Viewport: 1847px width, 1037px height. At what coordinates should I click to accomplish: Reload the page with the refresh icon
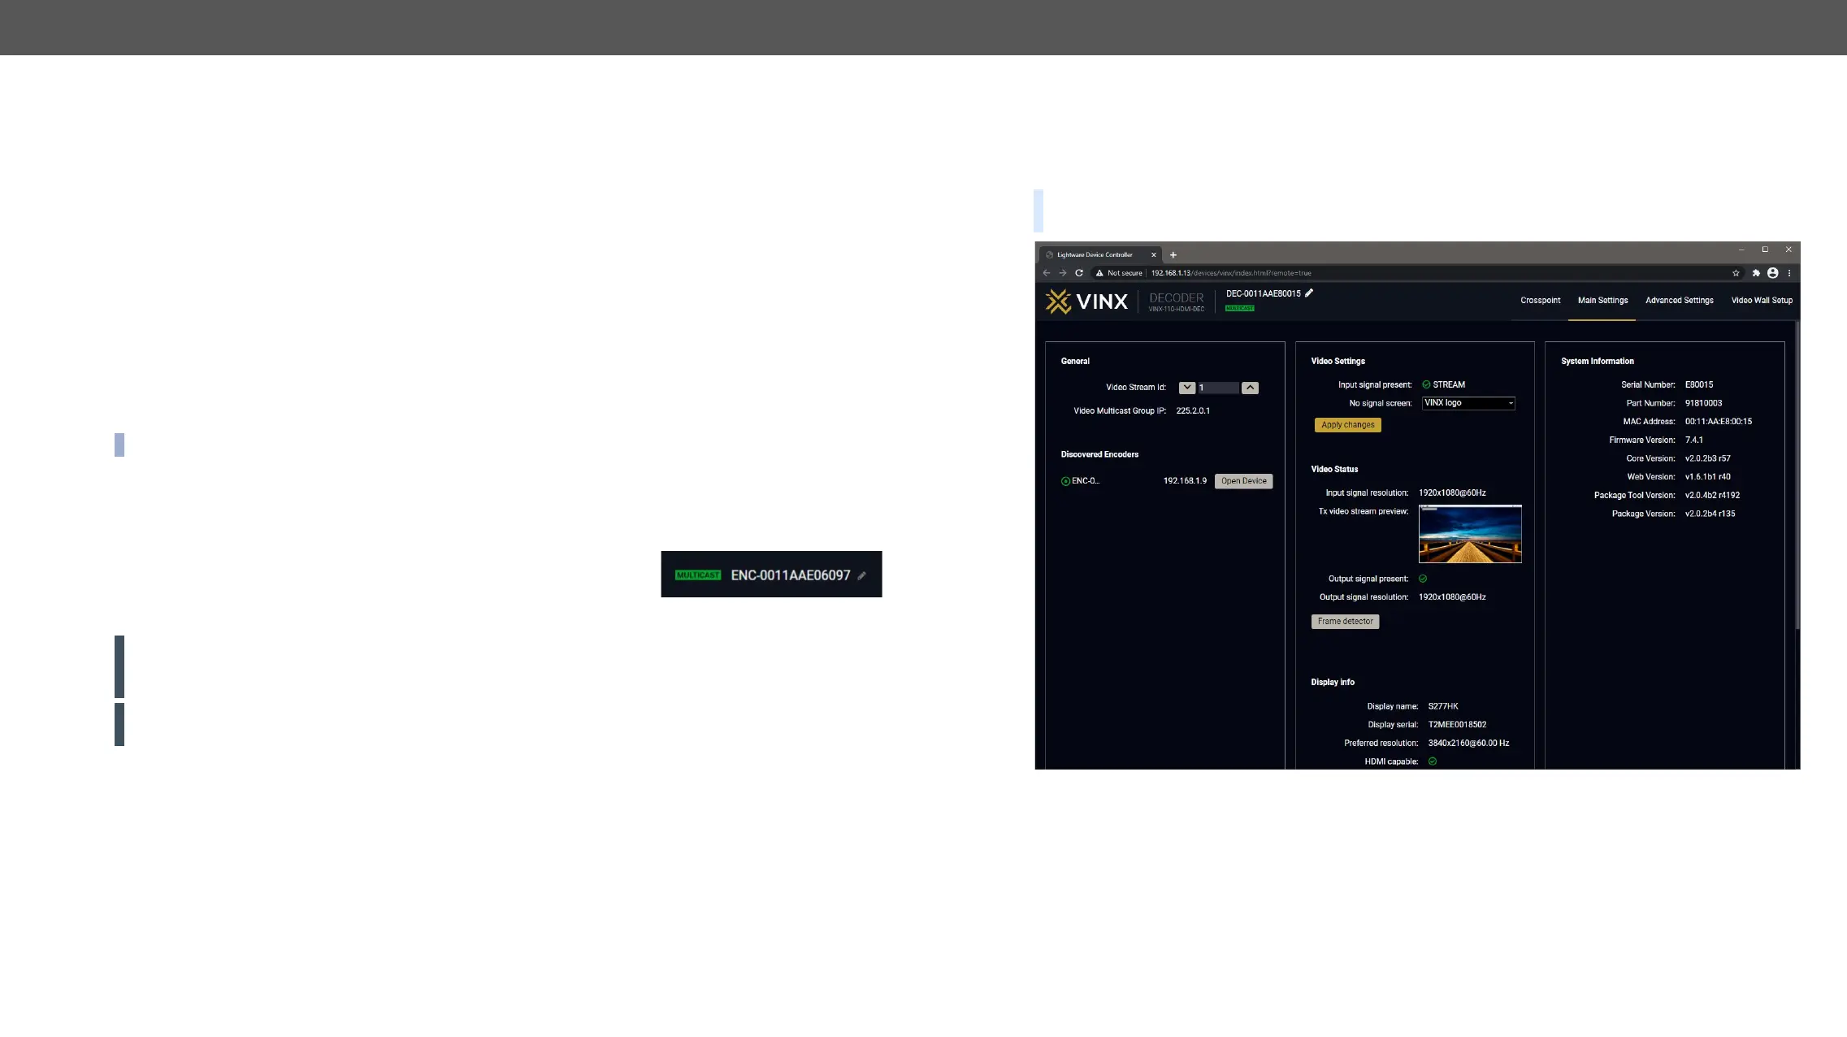pyautogui.click(x=1079, y=273)
